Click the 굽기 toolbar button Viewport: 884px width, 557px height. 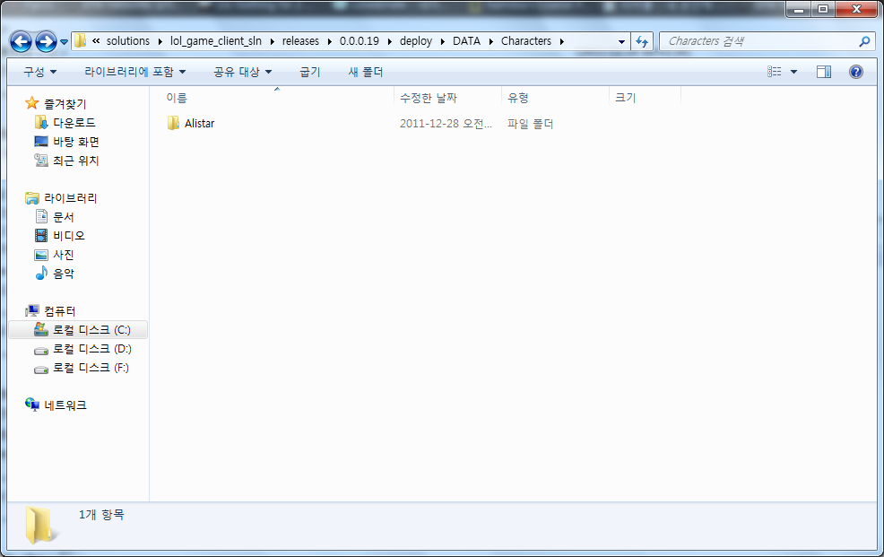tap(309, 72)
